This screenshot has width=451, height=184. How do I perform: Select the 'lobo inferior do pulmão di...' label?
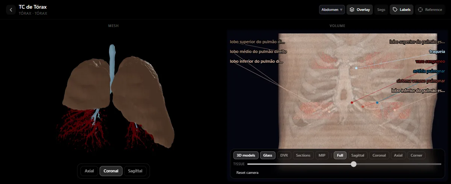(257, 61)
